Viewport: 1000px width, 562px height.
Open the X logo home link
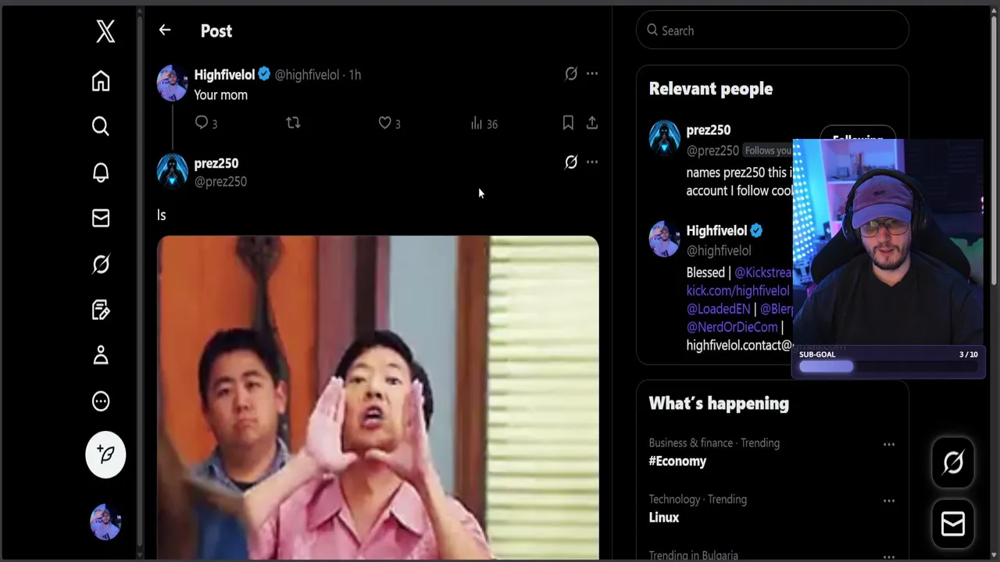point(105,31)
